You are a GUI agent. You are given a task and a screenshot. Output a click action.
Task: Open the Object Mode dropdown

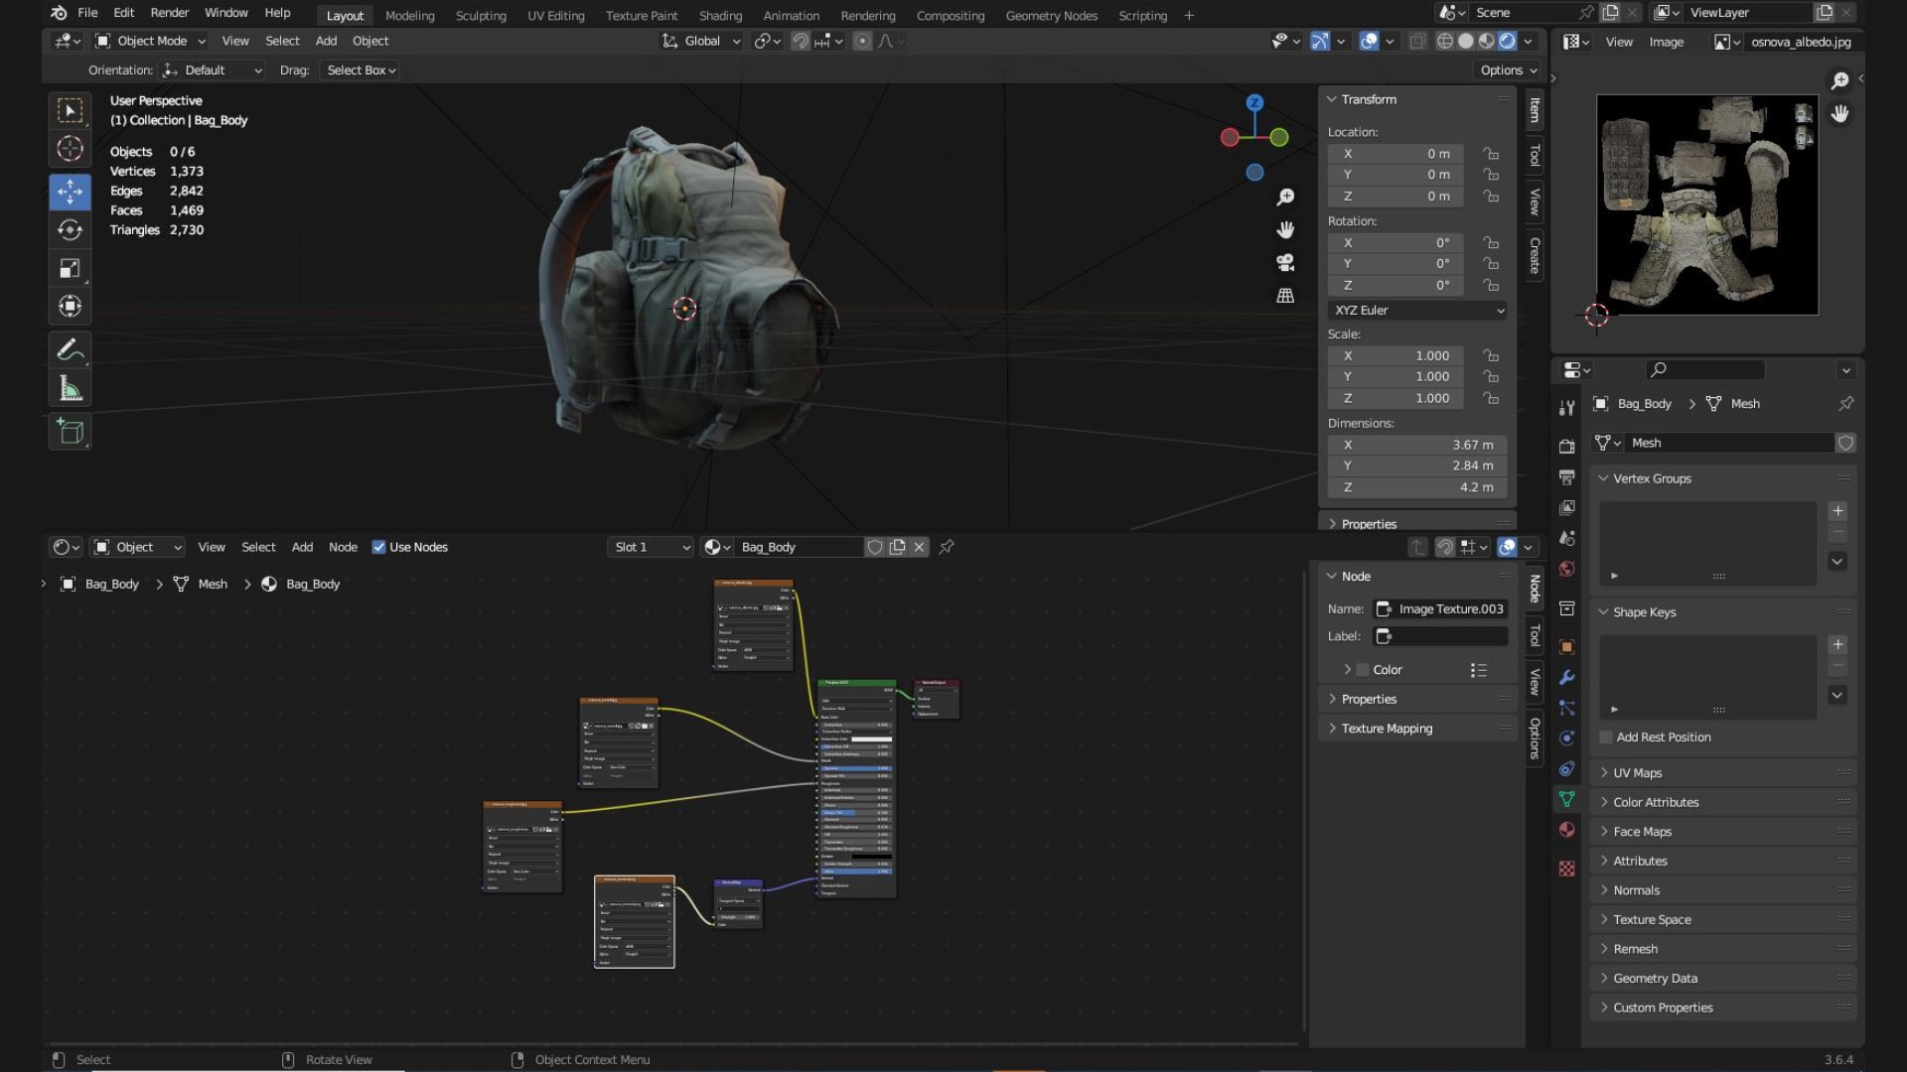coord(151,41)
